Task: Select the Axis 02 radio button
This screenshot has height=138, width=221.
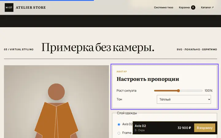Action: pyautogui.click(x=119, y=124)
